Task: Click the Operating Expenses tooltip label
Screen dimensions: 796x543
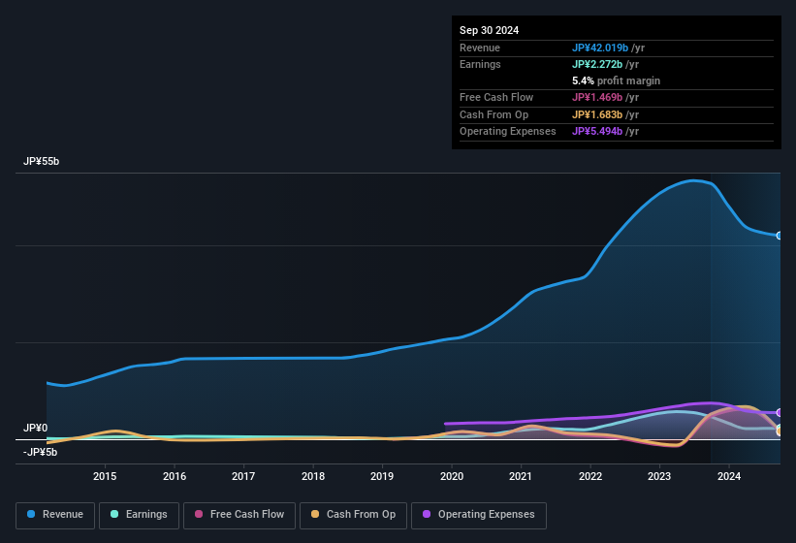Action: [508, 132]
